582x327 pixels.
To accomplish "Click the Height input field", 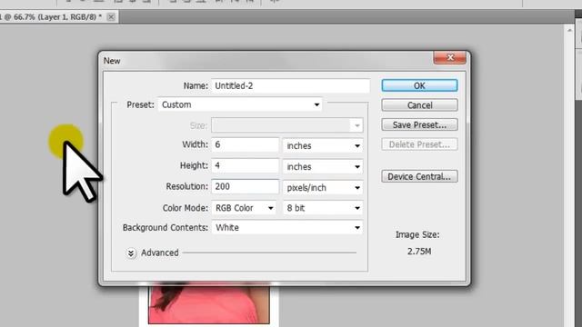I will [x=245, y=165].
